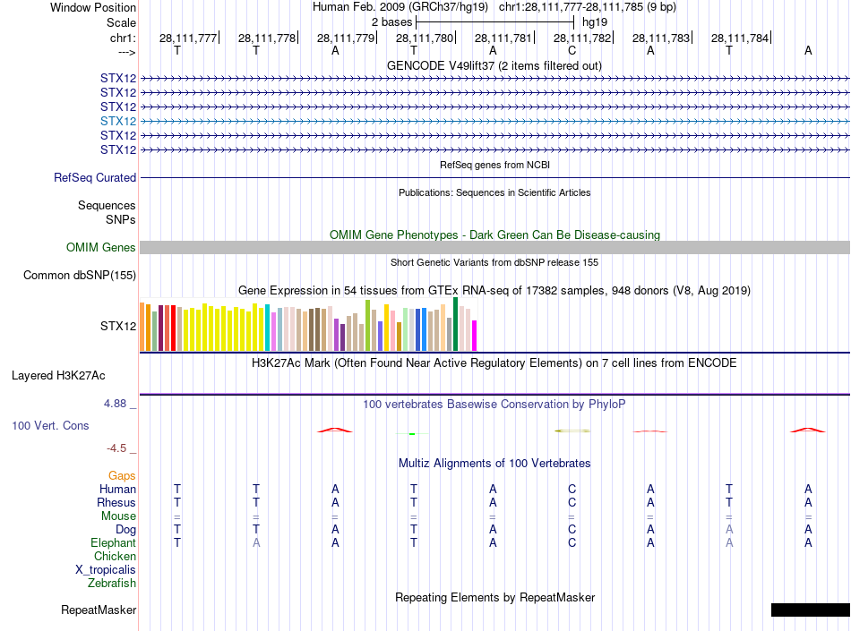
Task: Click the OMIM Genes track label
Action: [x=101, y=248]
